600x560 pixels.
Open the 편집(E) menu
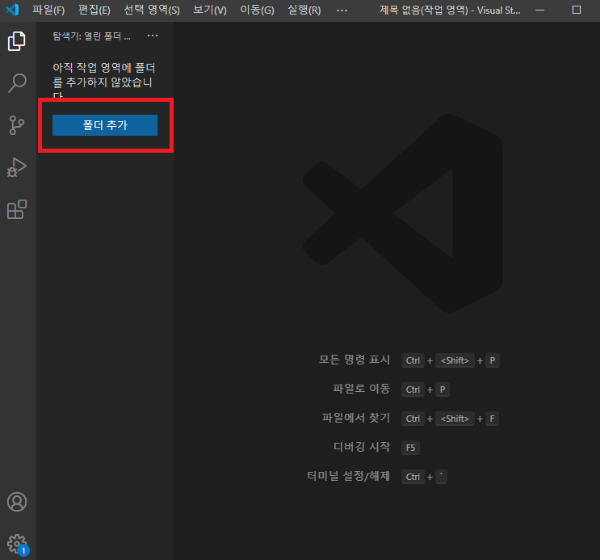[x=94, y=10]
